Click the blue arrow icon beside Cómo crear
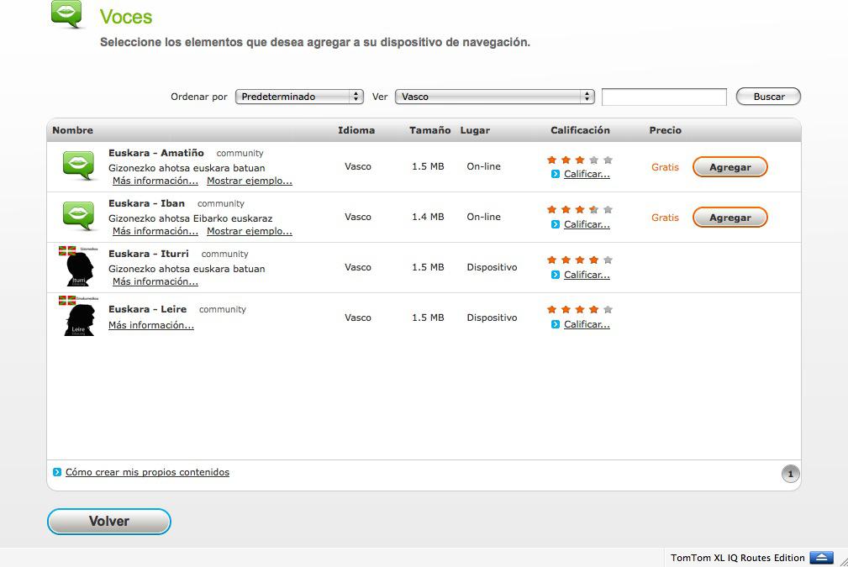 click(x=57, y=472)
